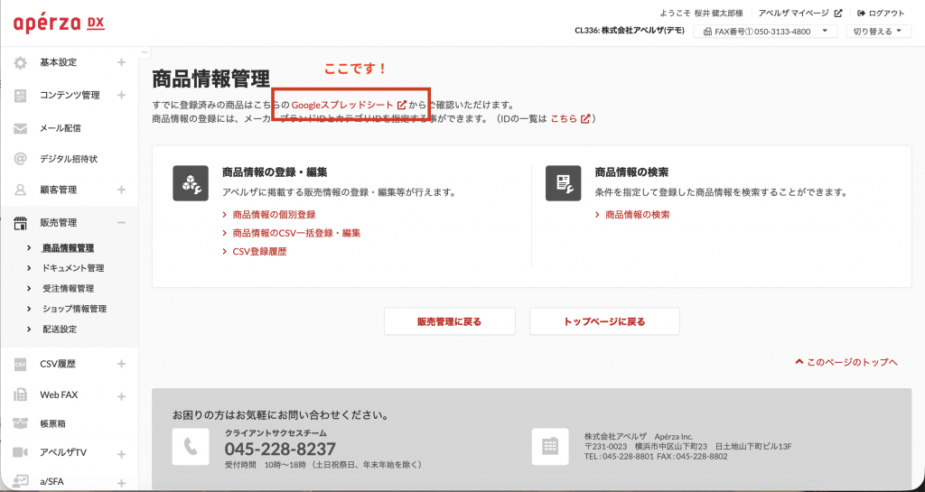Click the Web FAX sidebar icon
Image resolution: width=925 pixels, height=492 pixels.
(21, 395)
